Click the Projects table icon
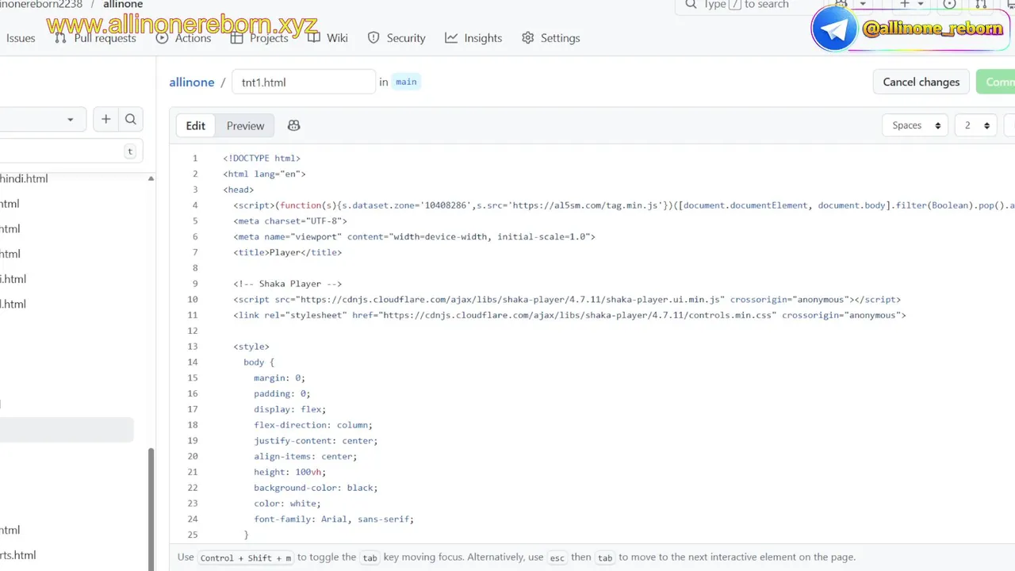Screen dimensions: 1015x571 pos(236,38)
